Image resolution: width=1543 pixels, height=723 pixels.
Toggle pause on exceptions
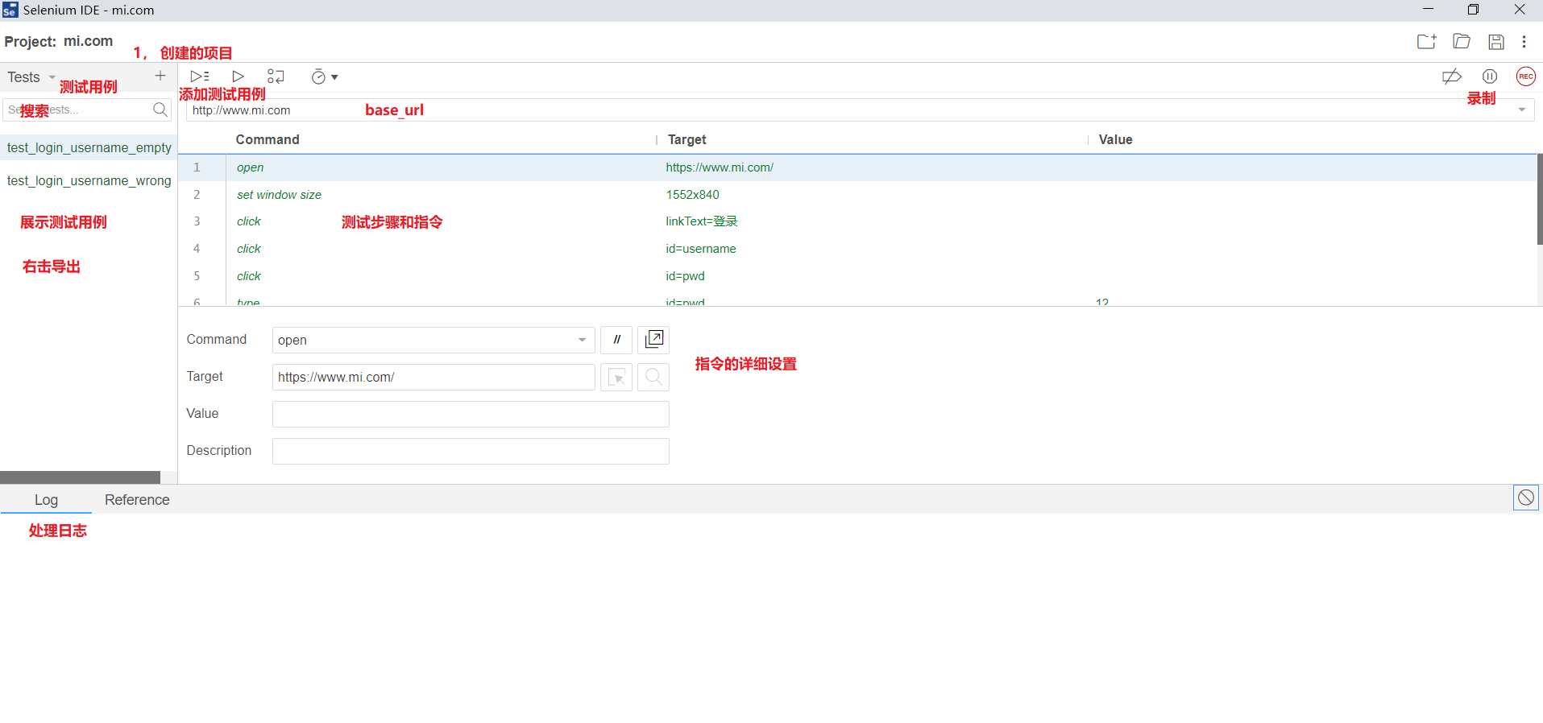pyautogui.click(x=1489, y=76)
